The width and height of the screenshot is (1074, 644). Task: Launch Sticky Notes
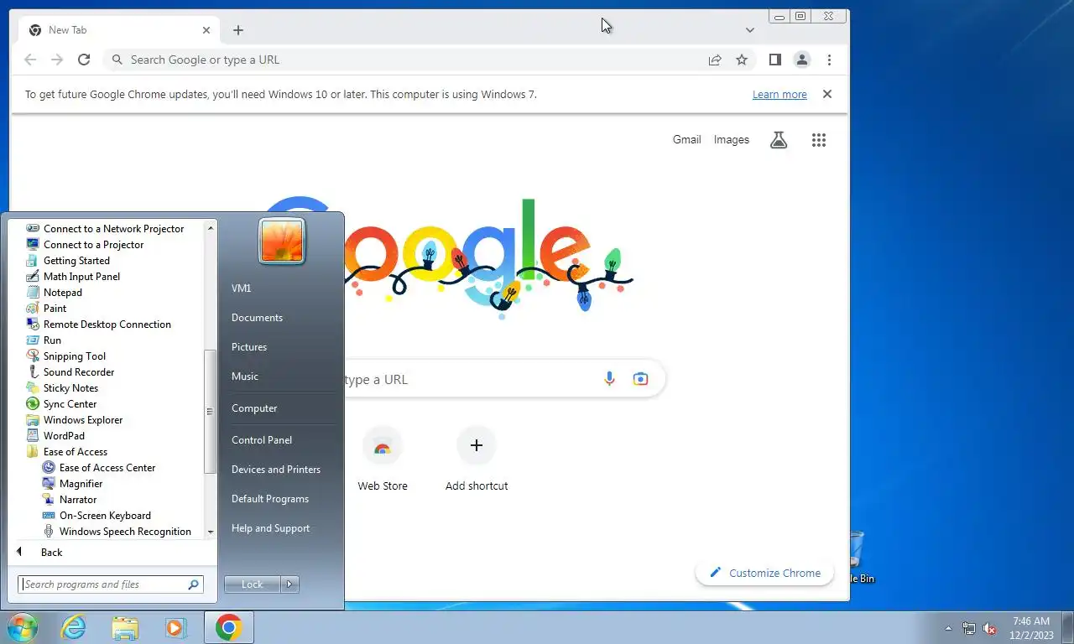[70, 388]
